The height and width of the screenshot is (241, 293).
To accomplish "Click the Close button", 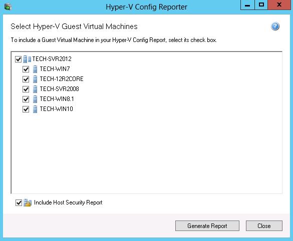I will click(264, 226).
